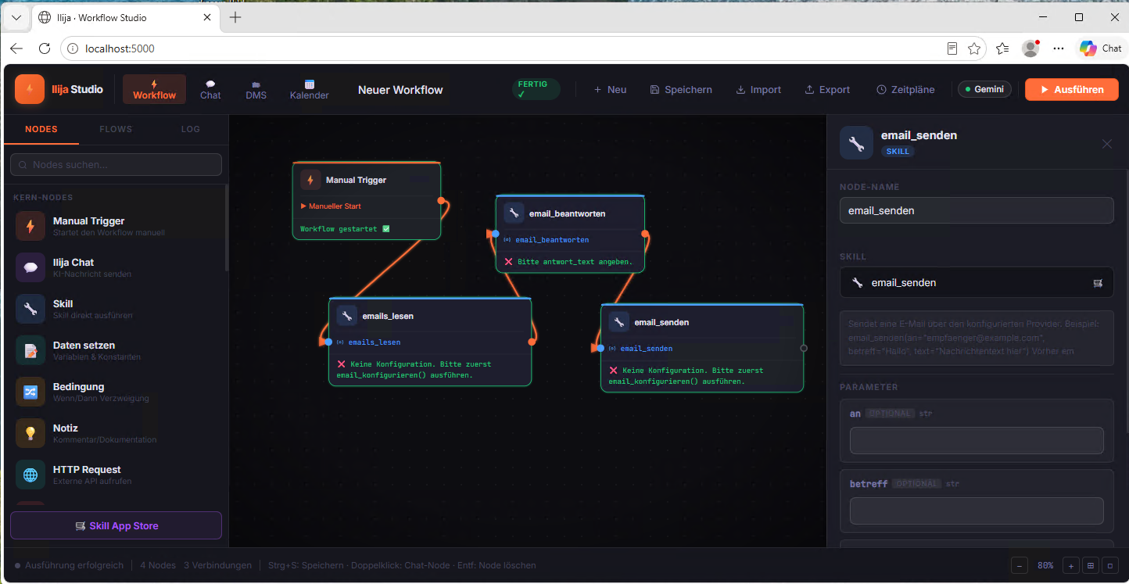The height and width of the screenshot is (584, 1129).
Task: Click the fit-to-view grid icon
Action: click(1091, 565)
